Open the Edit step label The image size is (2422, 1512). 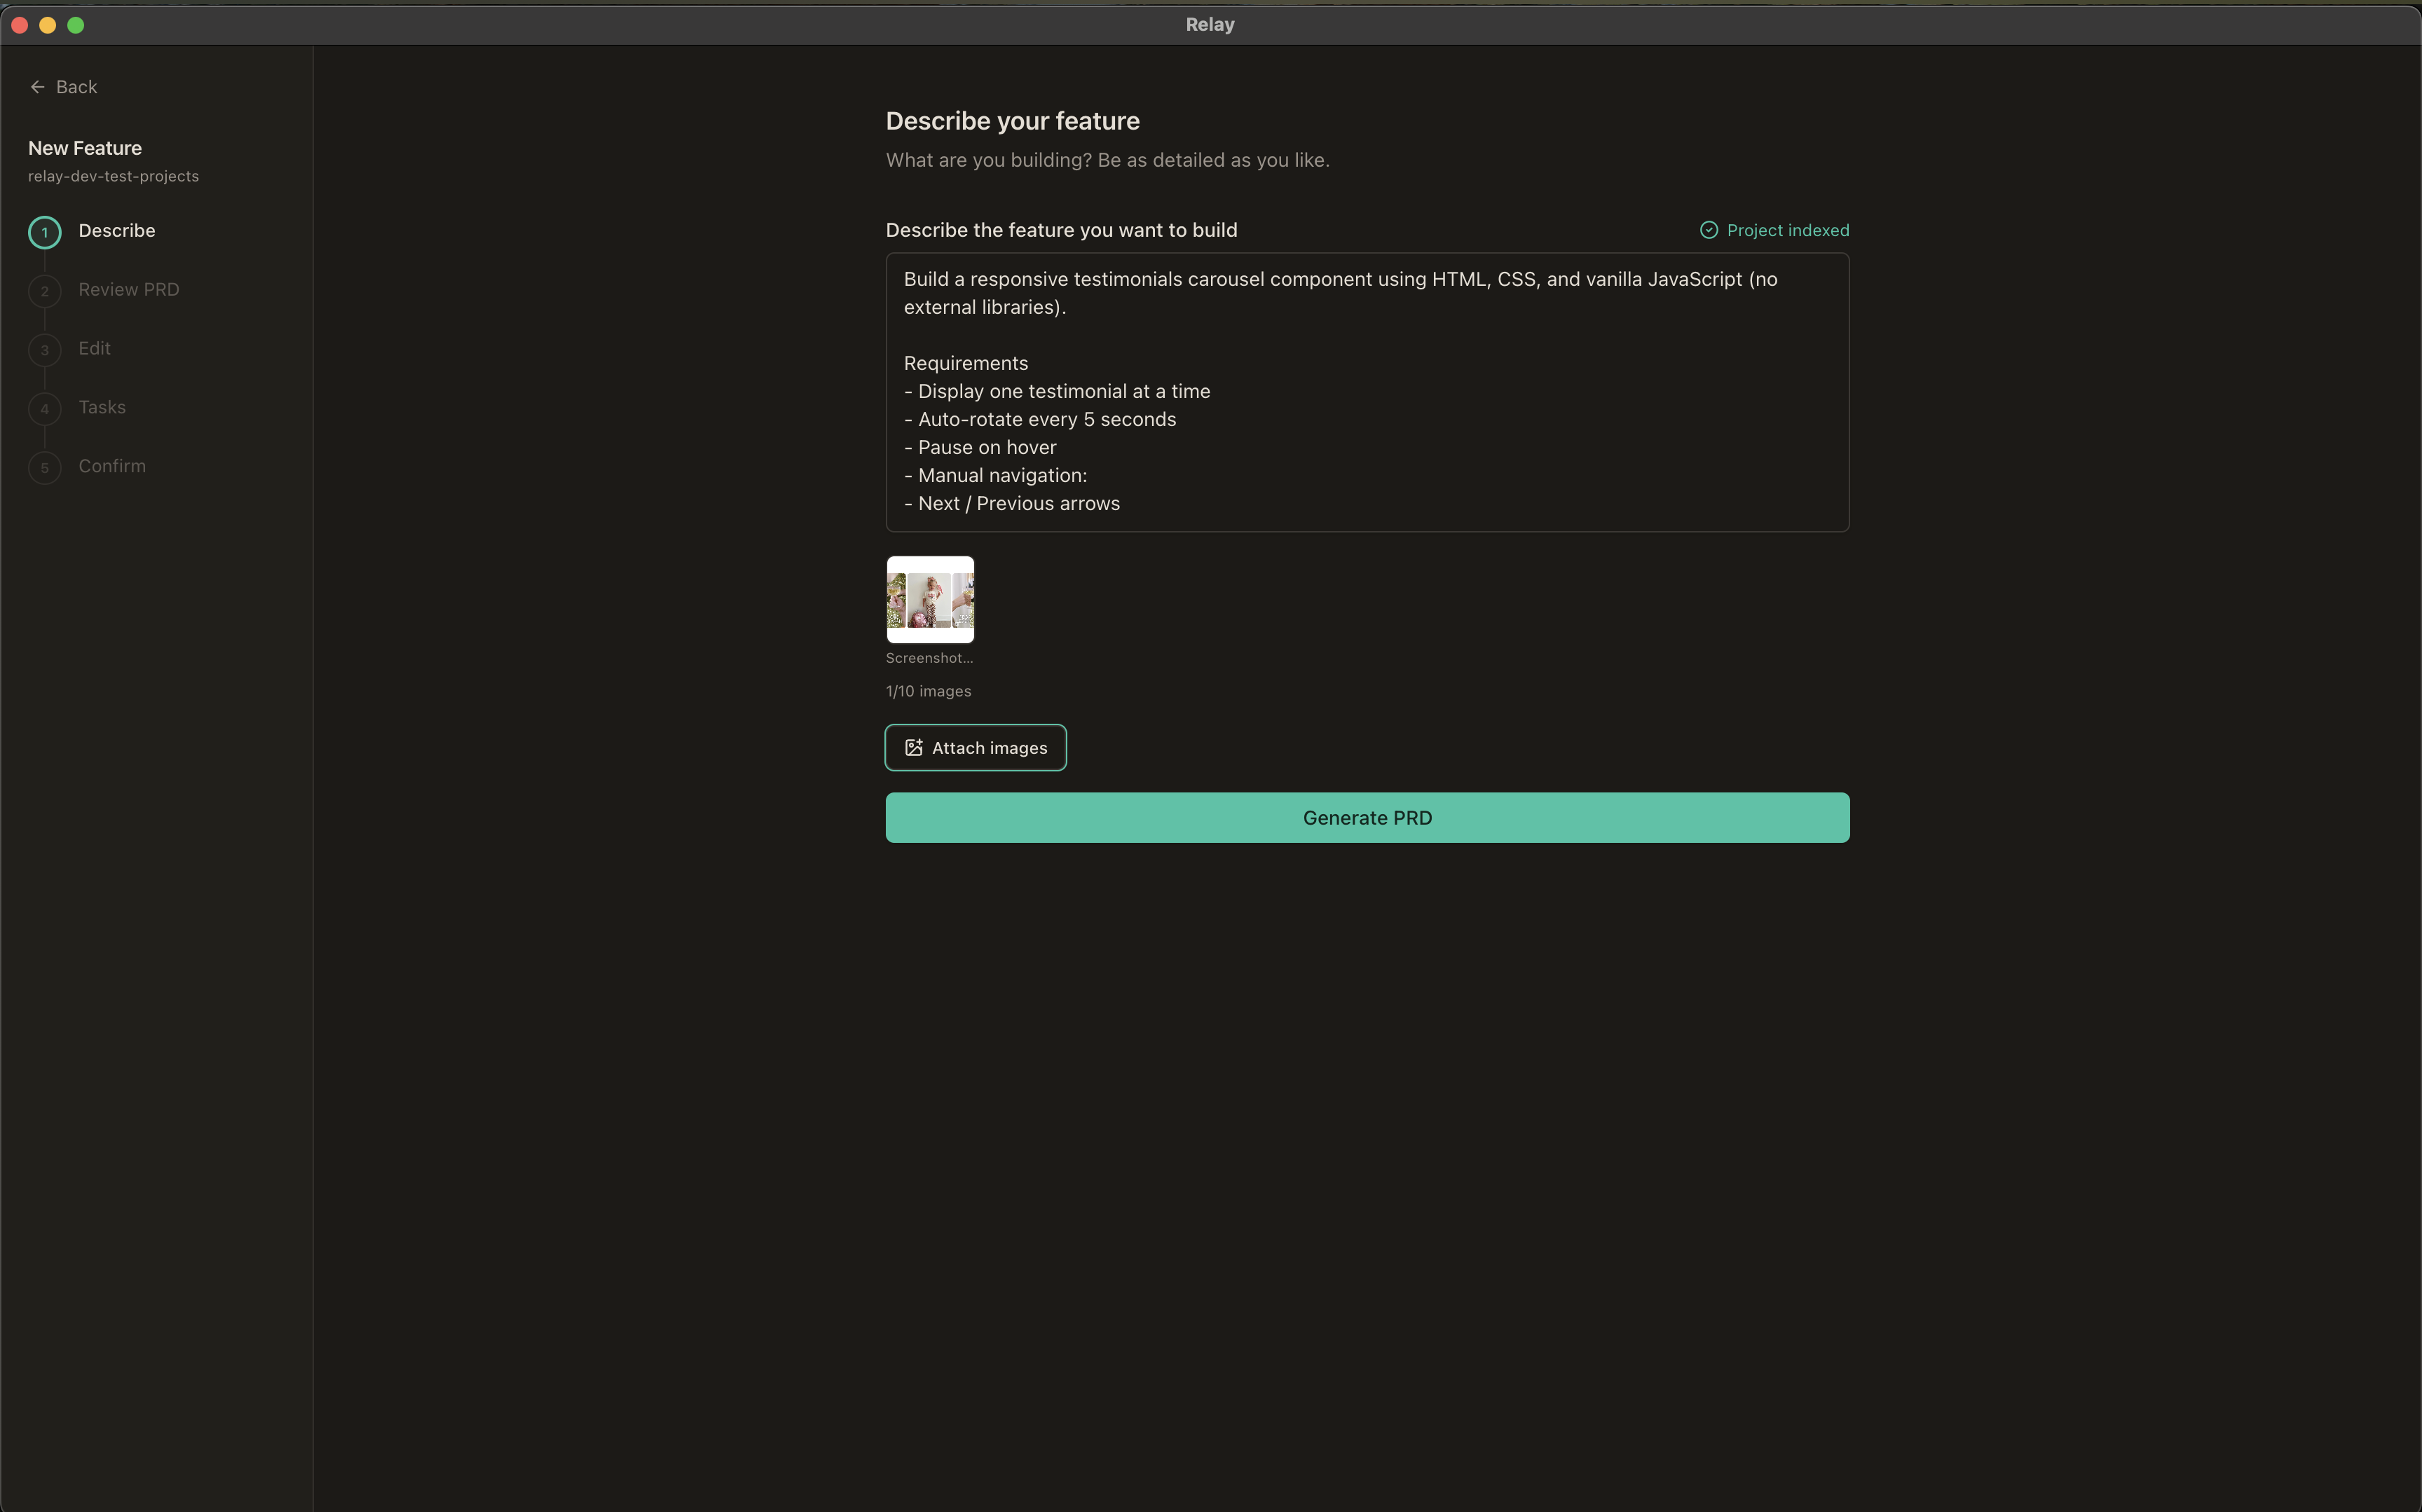coord(94,349)
